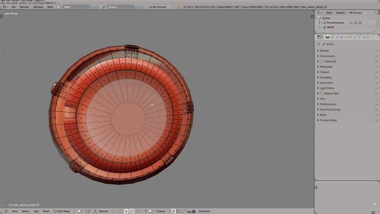Image resolution: width=380 pixels, height=214 pixels.
Task: Select the Scene item in outliner
Action: (x=326, y=18)
